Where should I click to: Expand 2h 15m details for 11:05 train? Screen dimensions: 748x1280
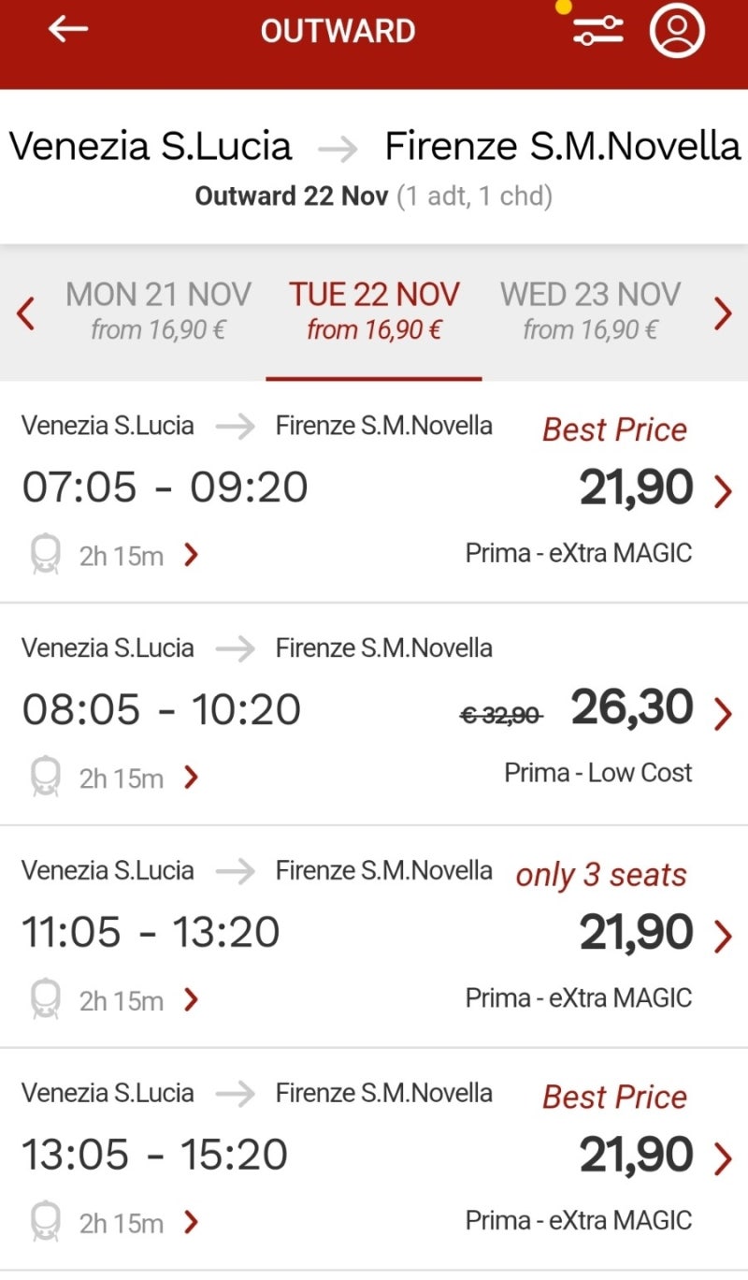(139, 1000)
